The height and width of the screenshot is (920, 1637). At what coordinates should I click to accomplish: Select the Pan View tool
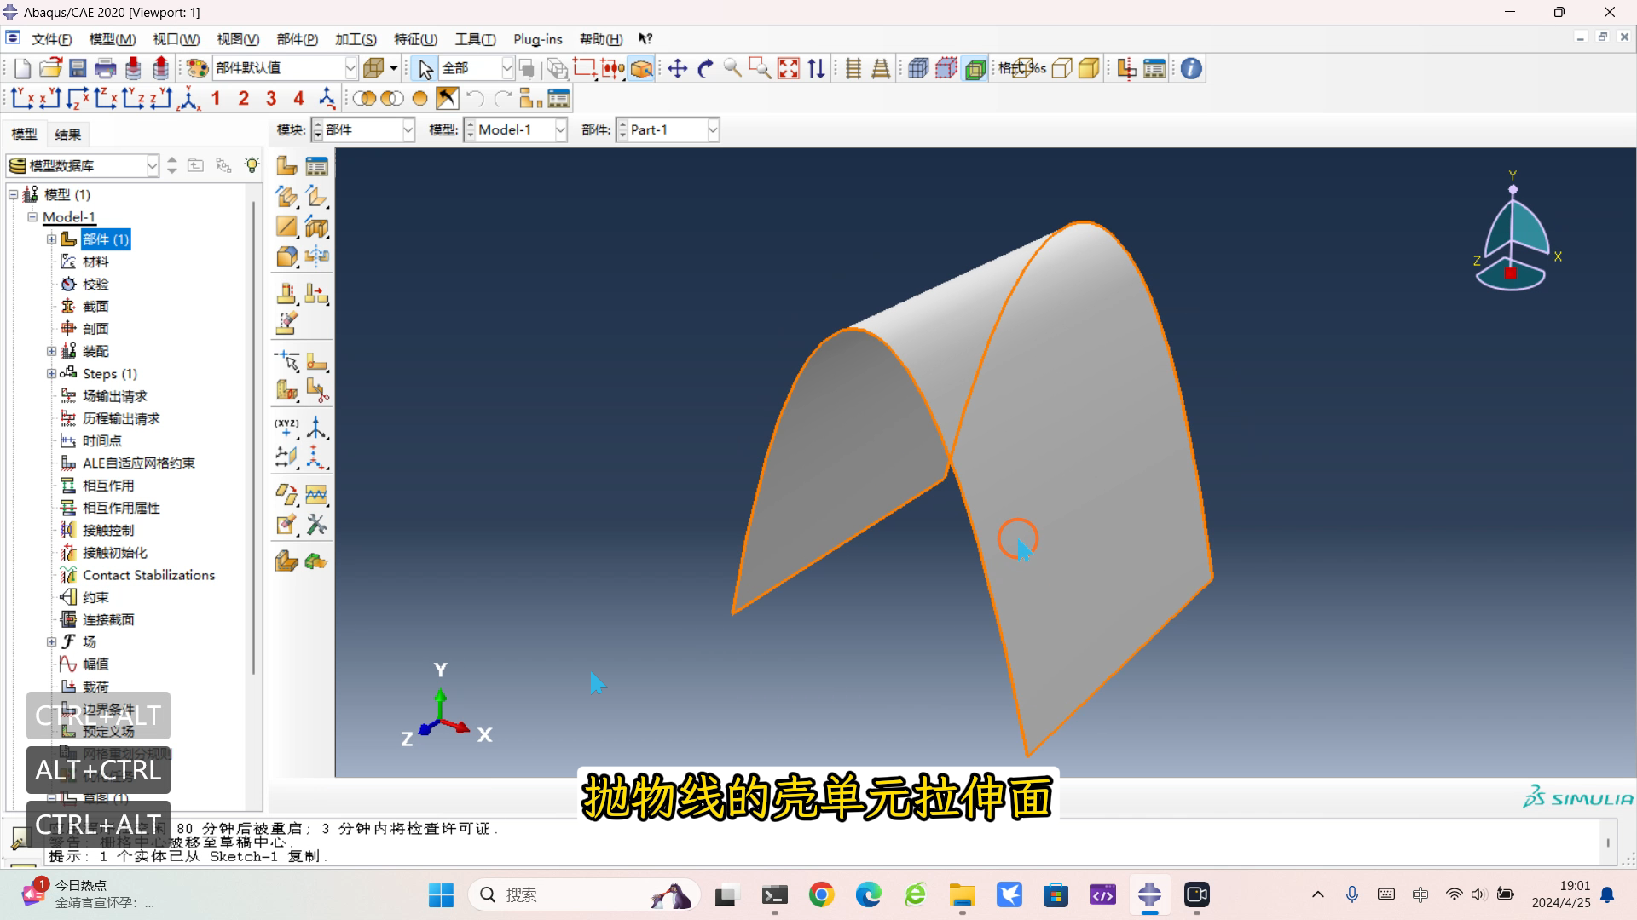pyautogui.click(x=678, y=68)
